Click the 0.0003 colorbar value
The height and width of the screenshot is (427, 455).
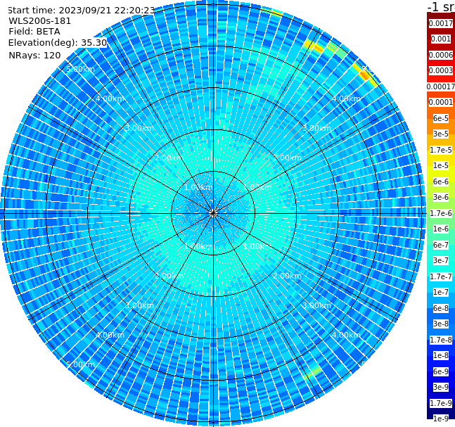[x=441, y=70]
